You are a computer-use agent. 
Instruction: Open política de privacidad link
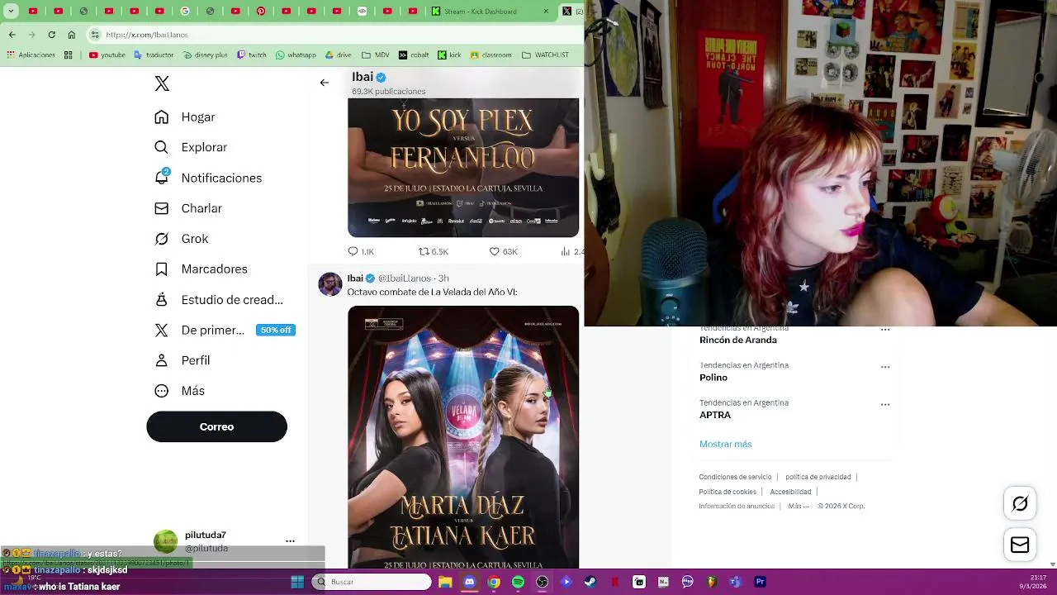click(x=818, y=477)
